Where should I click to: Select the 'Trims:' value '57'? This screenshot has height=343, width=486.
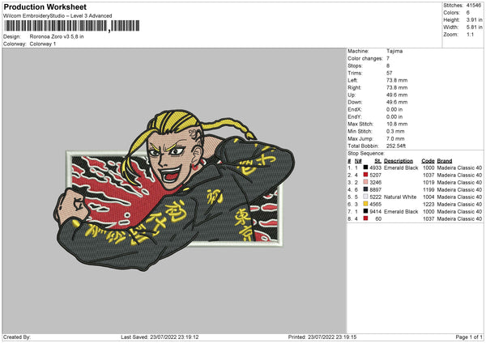[x=390, y=73]
